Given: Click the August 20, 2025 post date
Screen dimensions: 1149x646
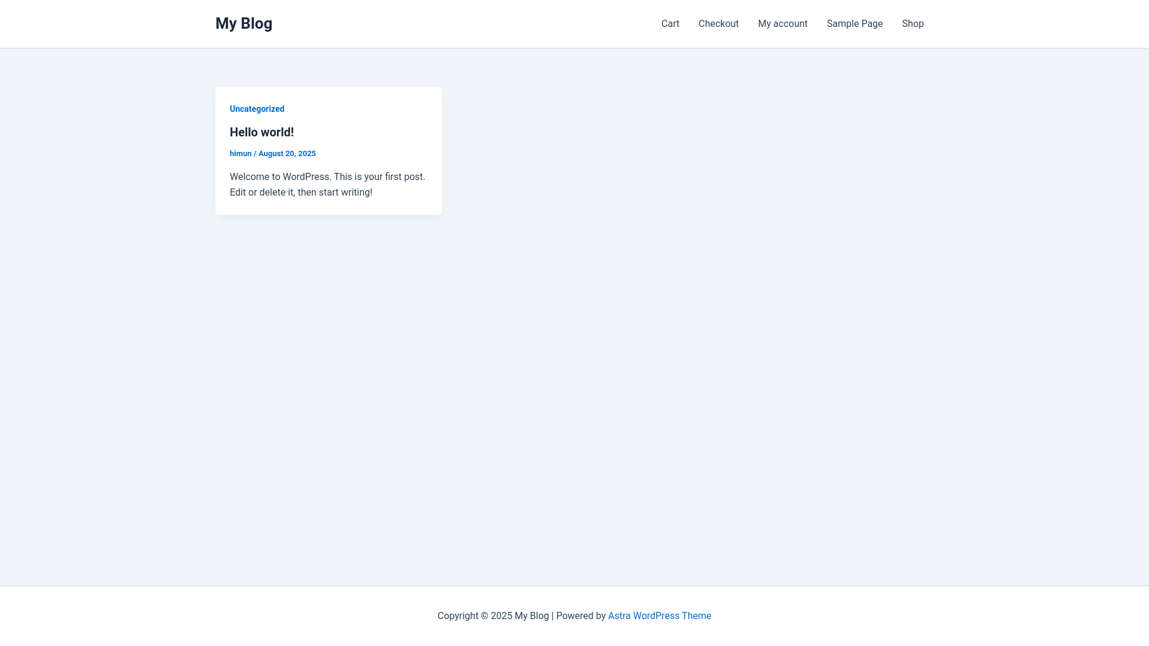Looking at the screenshot, I should pyautogui.click(x=287, y=154).
